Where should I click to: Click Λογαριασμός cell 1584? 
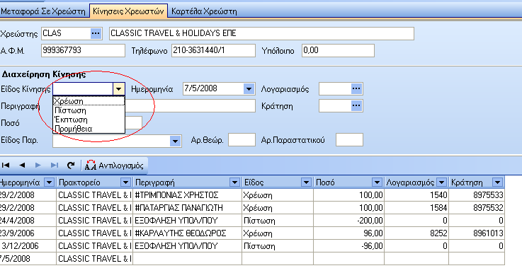[x=416, y=208]
